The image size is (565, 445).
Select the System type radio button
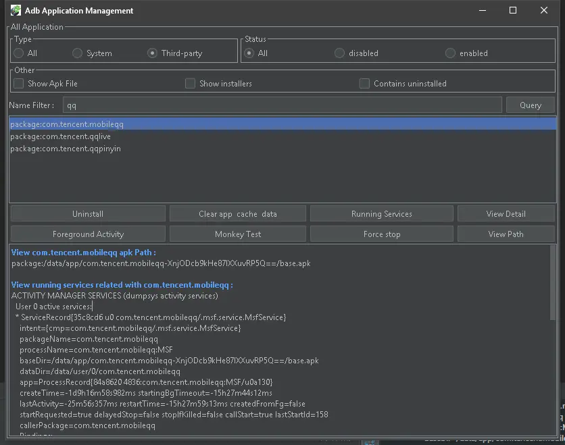pos(77,53)
